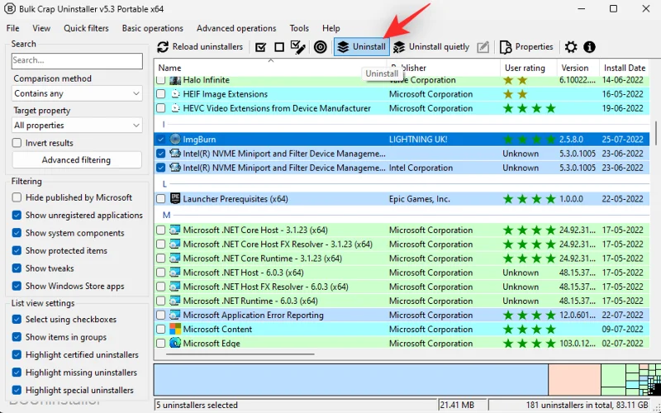Disable Show items in groups
Screen dimensions: 661x413
[17, 337]
